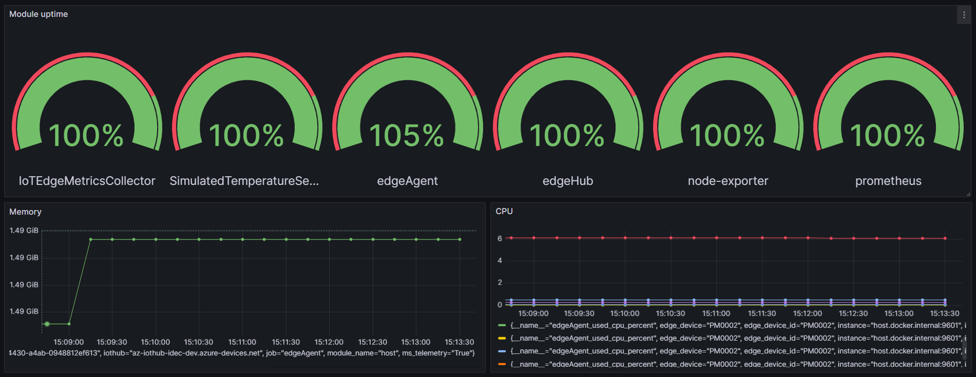976x377 pixels.
Task: Click the yellow series color swatch in CPU legend
Action: click(502, 338)
